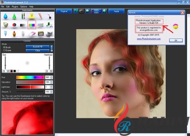Select the pink Eraser tool

pyautogui.click(x=32, y=34)
